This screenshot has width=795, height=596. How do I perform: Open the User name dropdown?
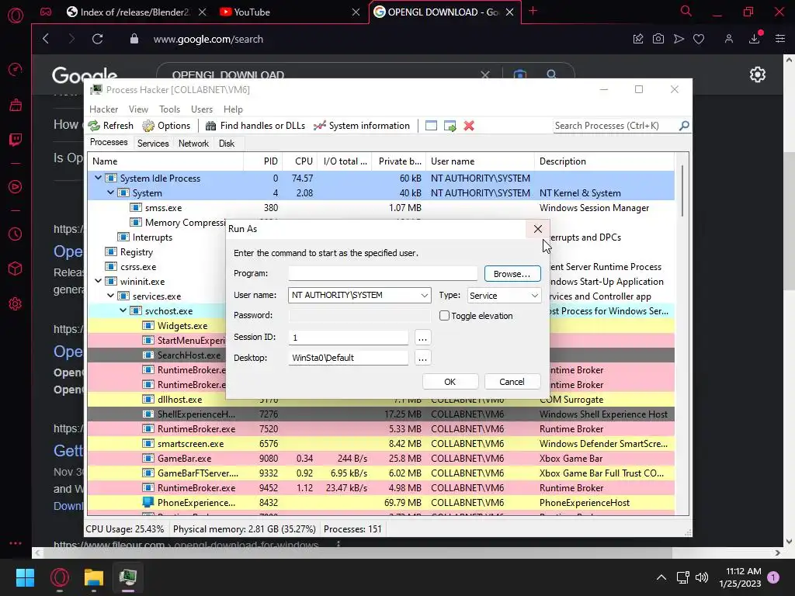424,296
